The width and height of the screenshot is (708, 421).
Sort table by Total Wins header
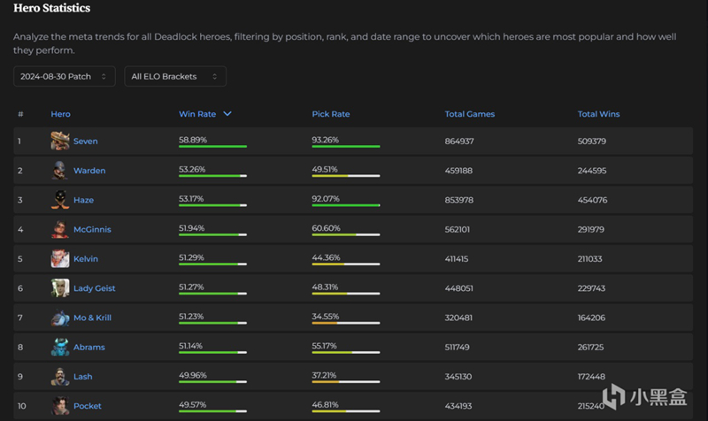click(x=598, y=114)
